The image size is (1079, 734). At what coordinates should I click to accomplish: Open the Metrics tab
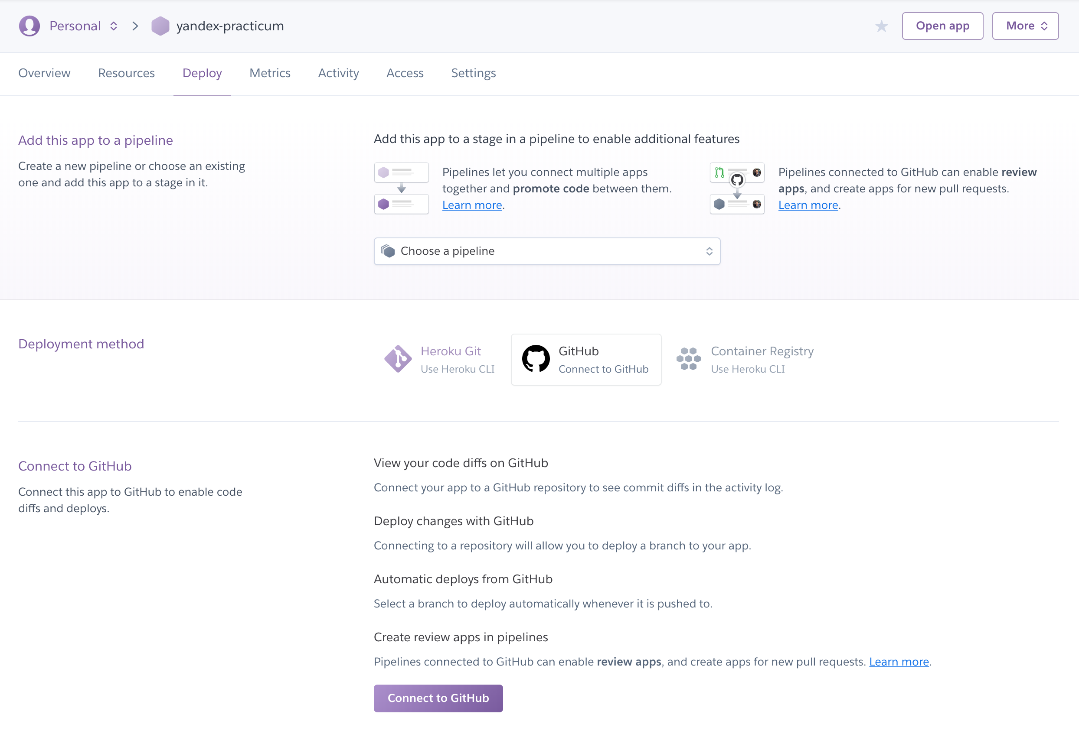point(270,73)
